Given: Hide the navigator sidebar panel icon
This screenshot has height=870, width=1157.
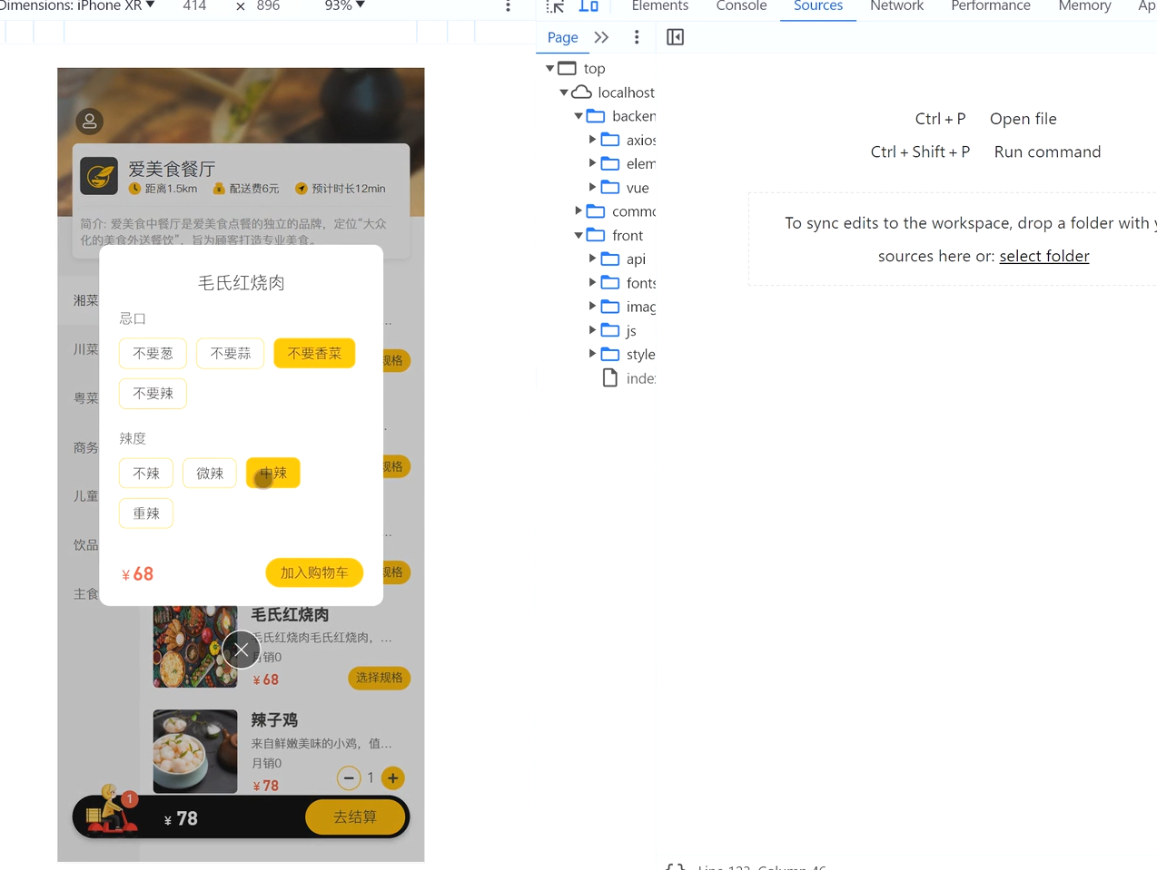Looking at the screenshot, I should [675, 37].
